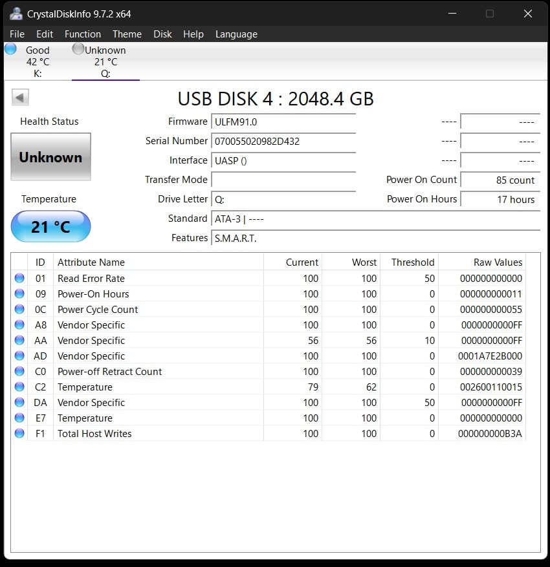Click the Threshold column header

tap(409, 262)
